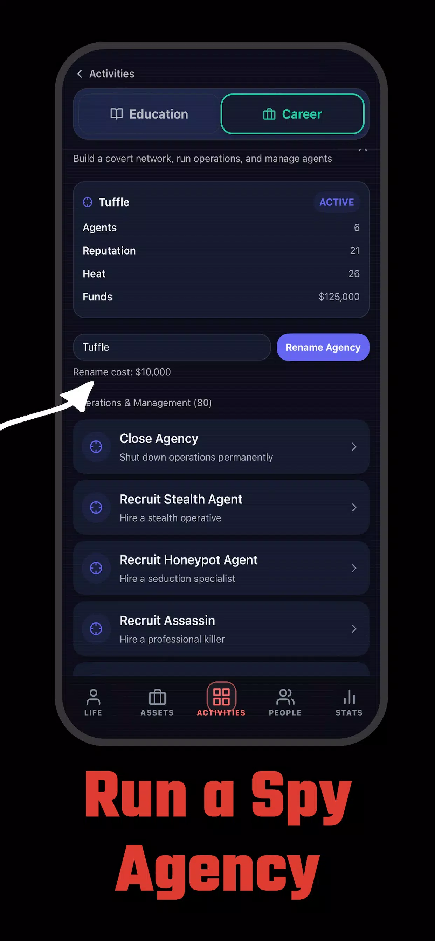Viewport: 435px width, 941px height.
Task: Click the Rename Agency button
Action: click(323, 347)
